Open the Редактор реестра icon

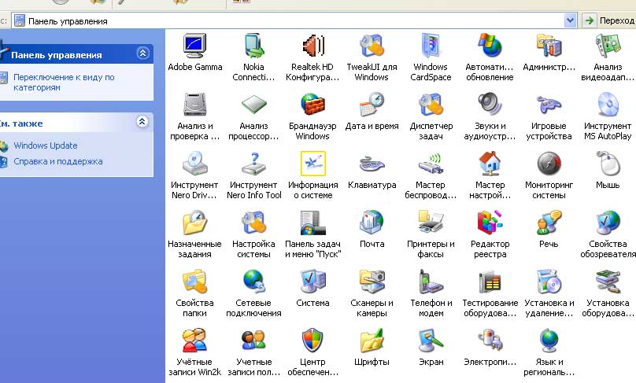point(490,223)
